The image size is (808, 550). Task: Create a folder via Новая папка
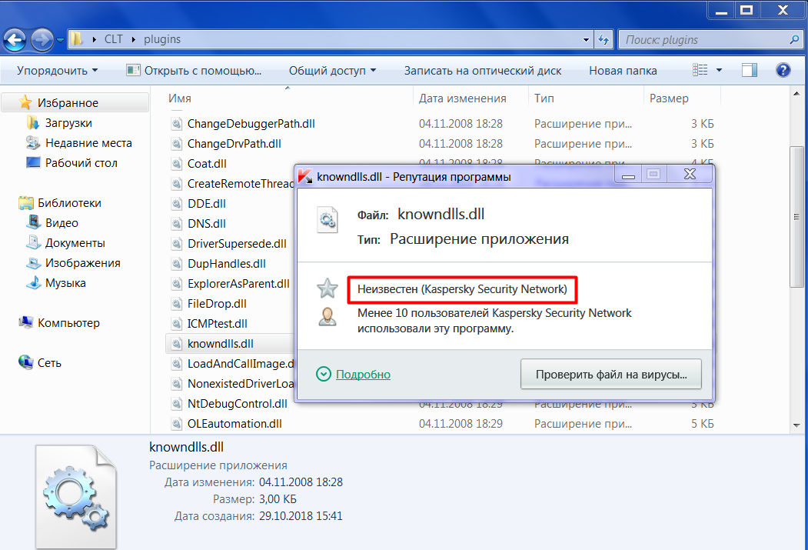623,71
